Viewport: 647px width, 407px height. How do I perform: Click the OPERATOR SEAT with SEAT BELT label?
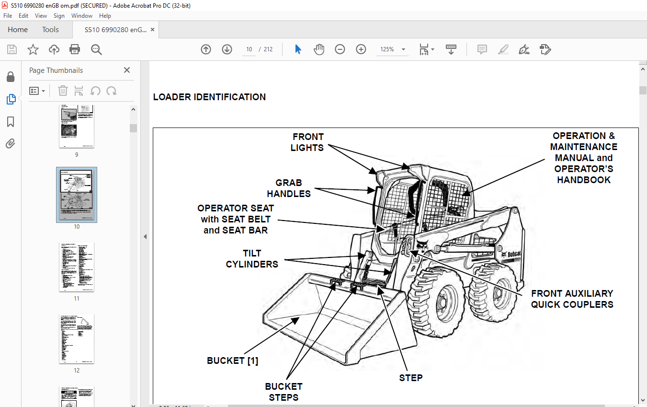(236, 219)
